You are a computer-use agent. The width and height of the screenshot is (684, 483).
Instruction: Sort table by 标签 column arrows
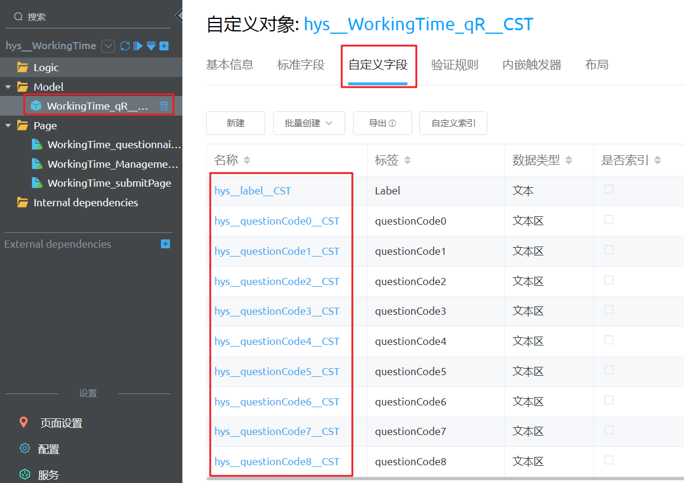pyautogui.click(x=407, y=160)
